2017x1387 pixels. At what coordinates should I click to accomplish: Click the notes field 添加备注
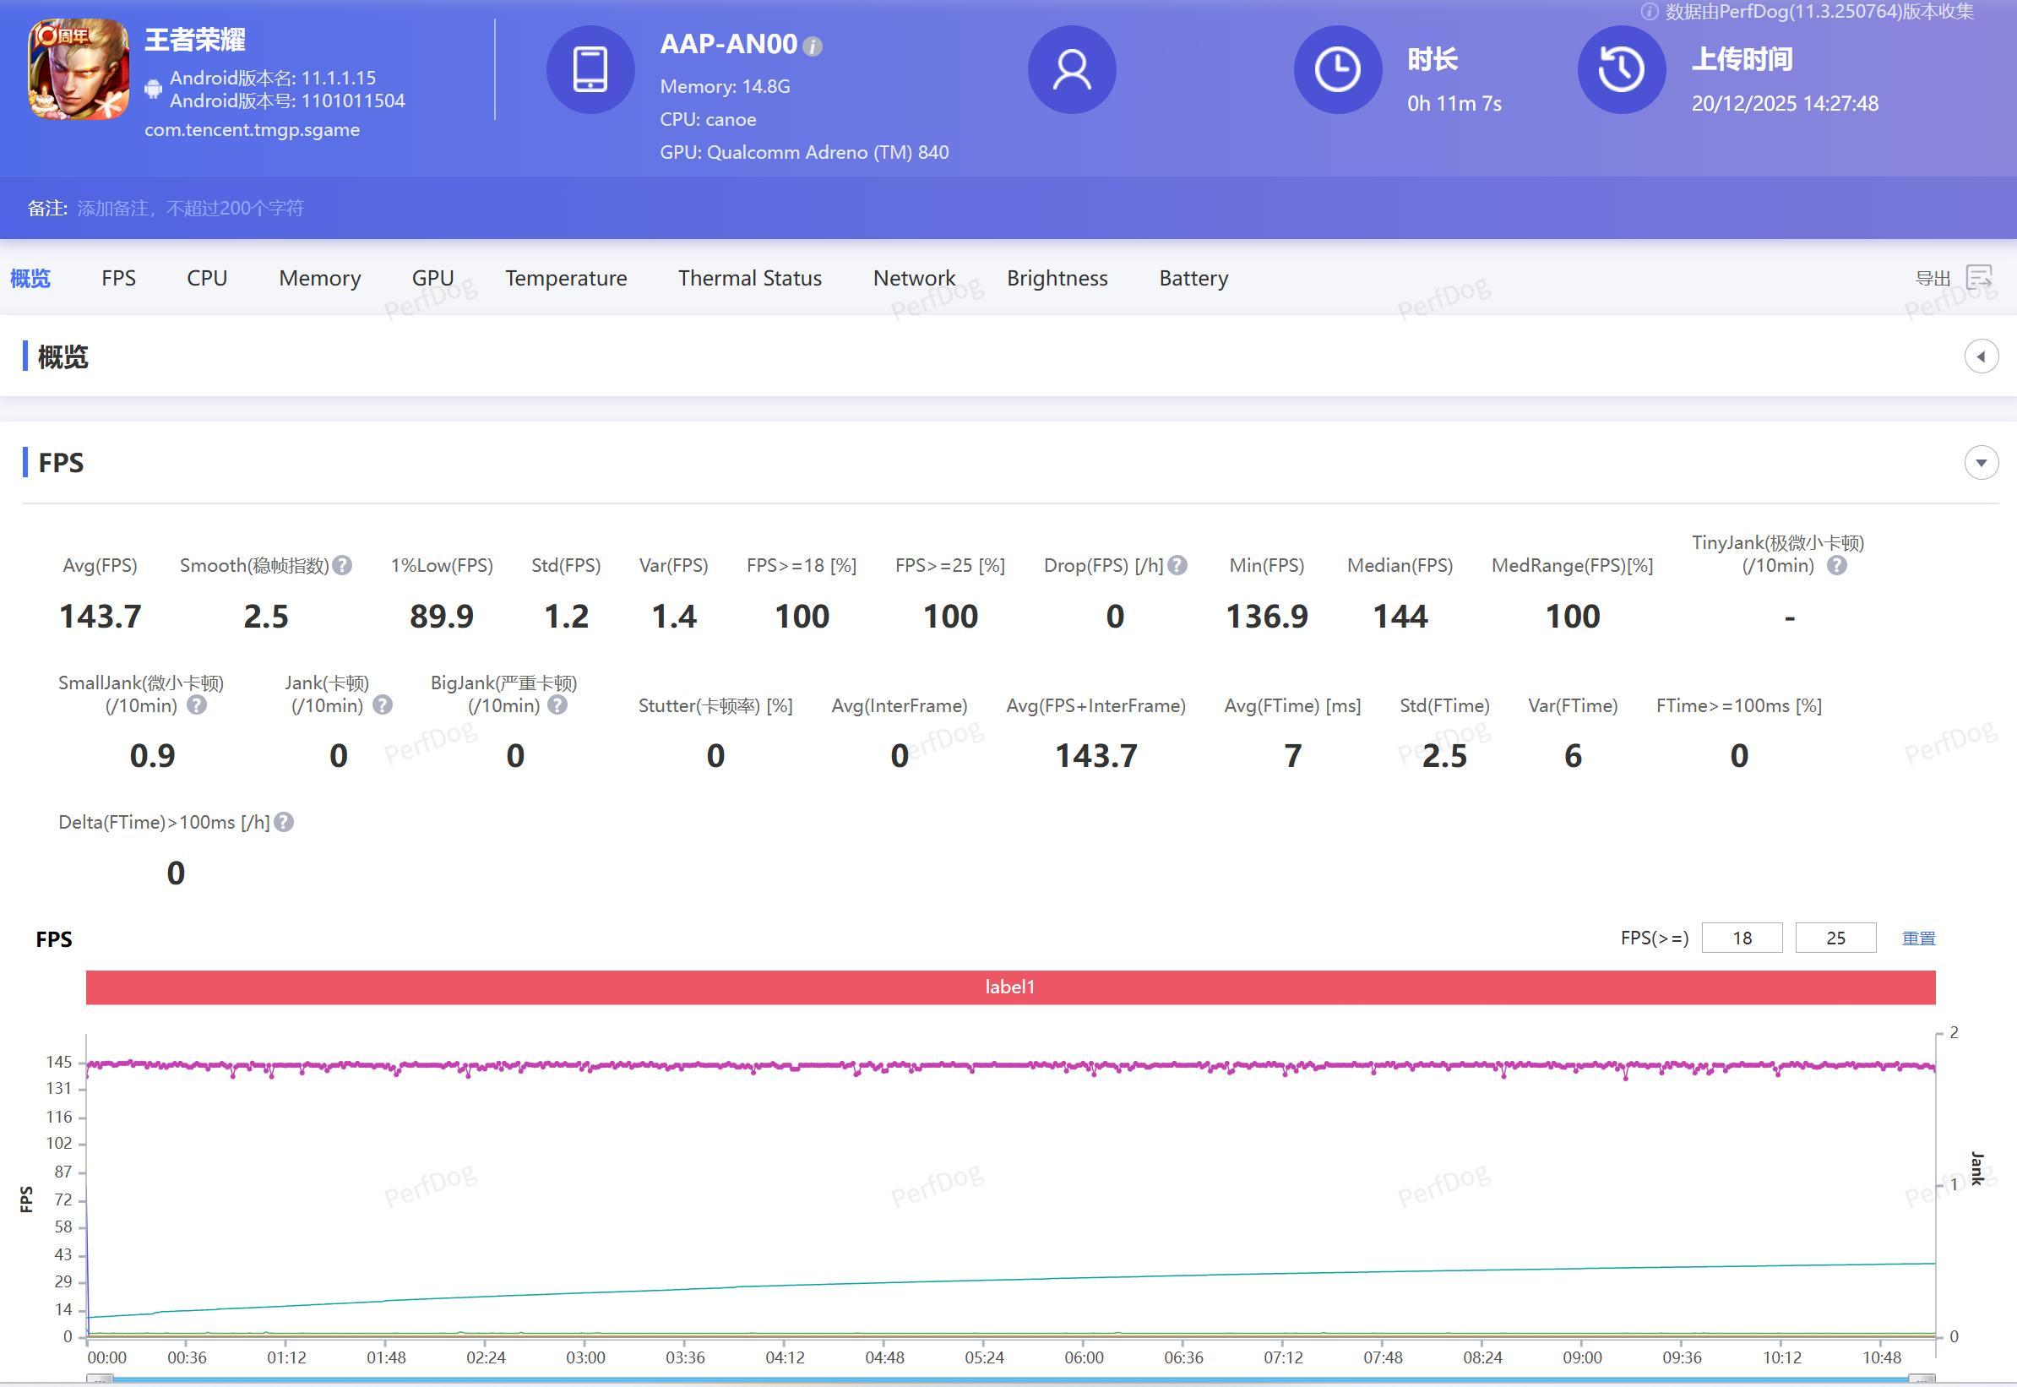click(190, 209)
